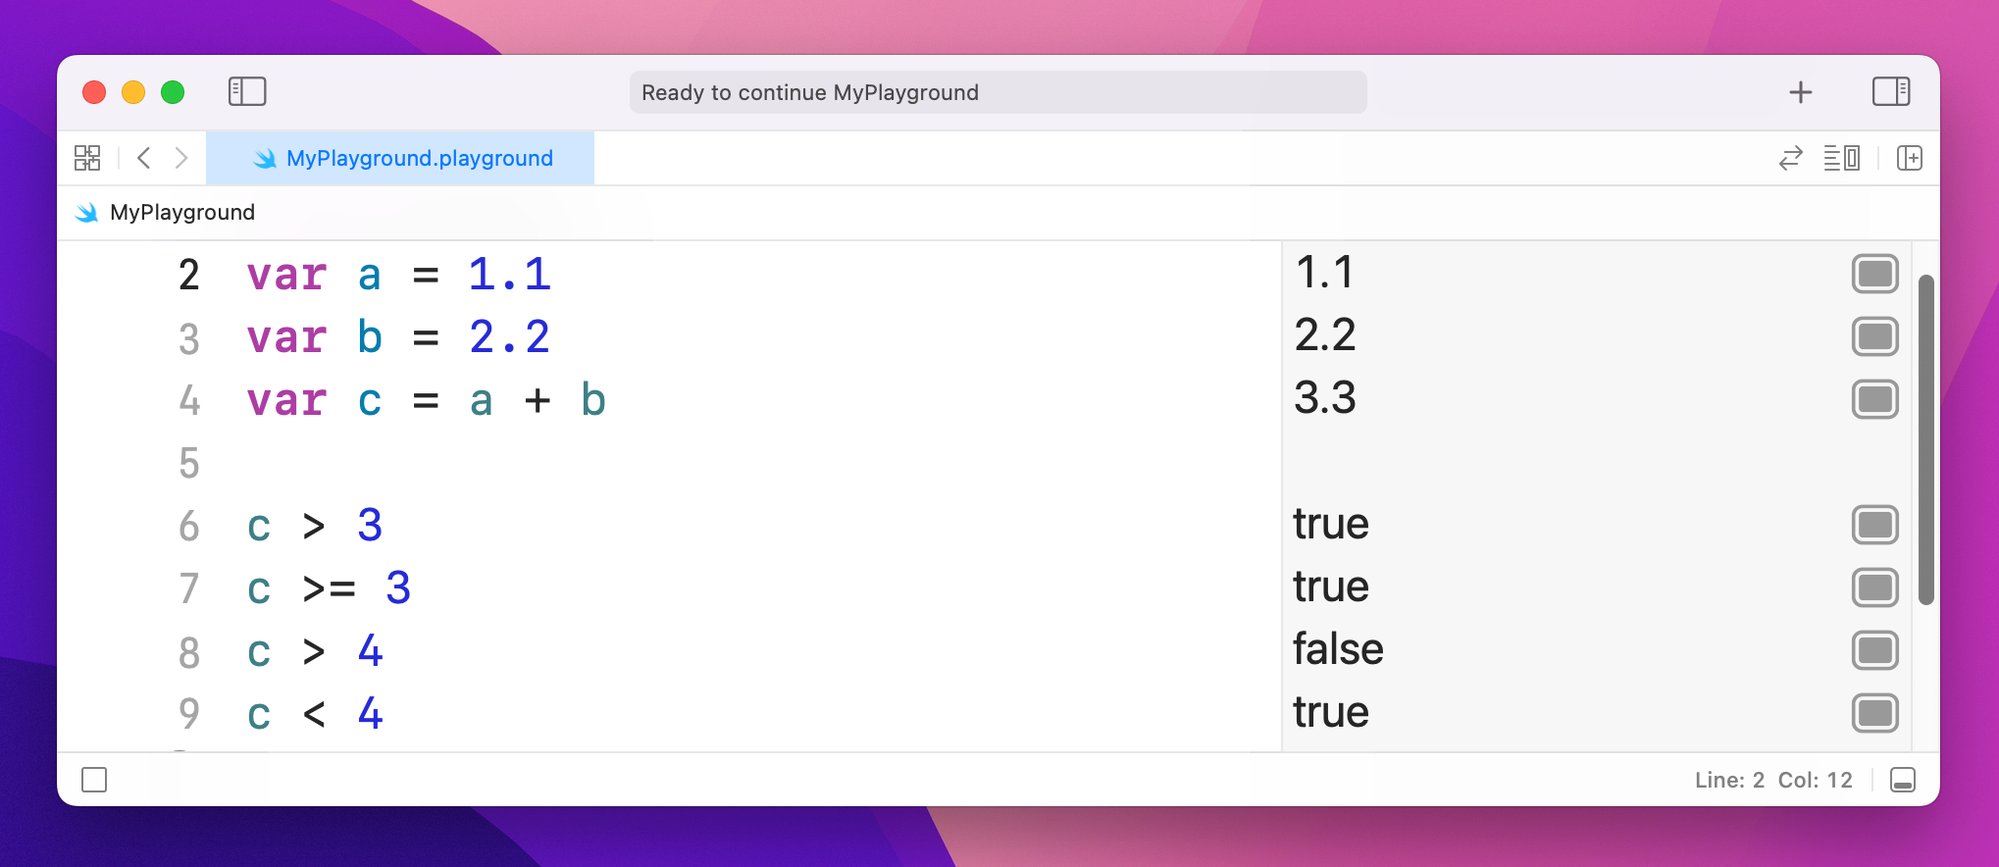Toggle the bottom debug area

1902,780
